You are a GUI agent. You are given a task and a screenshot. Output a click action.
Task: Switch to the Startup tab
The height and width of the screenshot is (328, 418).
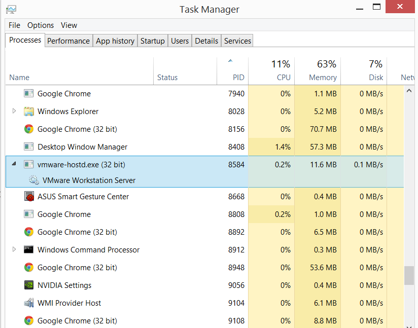pyautogui.click(x=153, y=41)
